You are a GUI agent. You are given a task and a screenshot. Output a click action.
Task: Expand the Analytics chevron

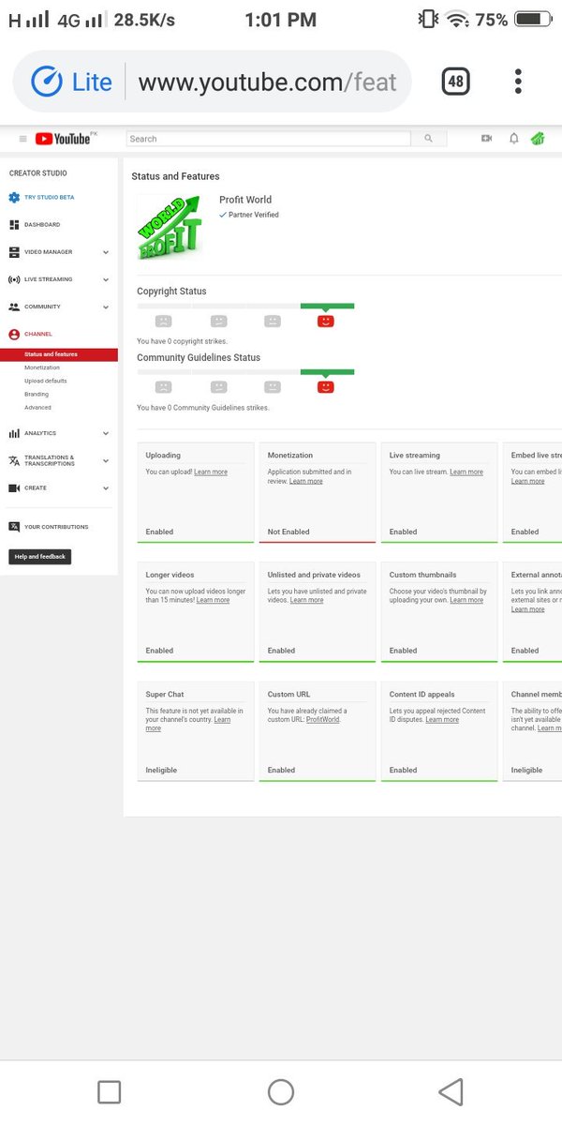click(106, 433)
